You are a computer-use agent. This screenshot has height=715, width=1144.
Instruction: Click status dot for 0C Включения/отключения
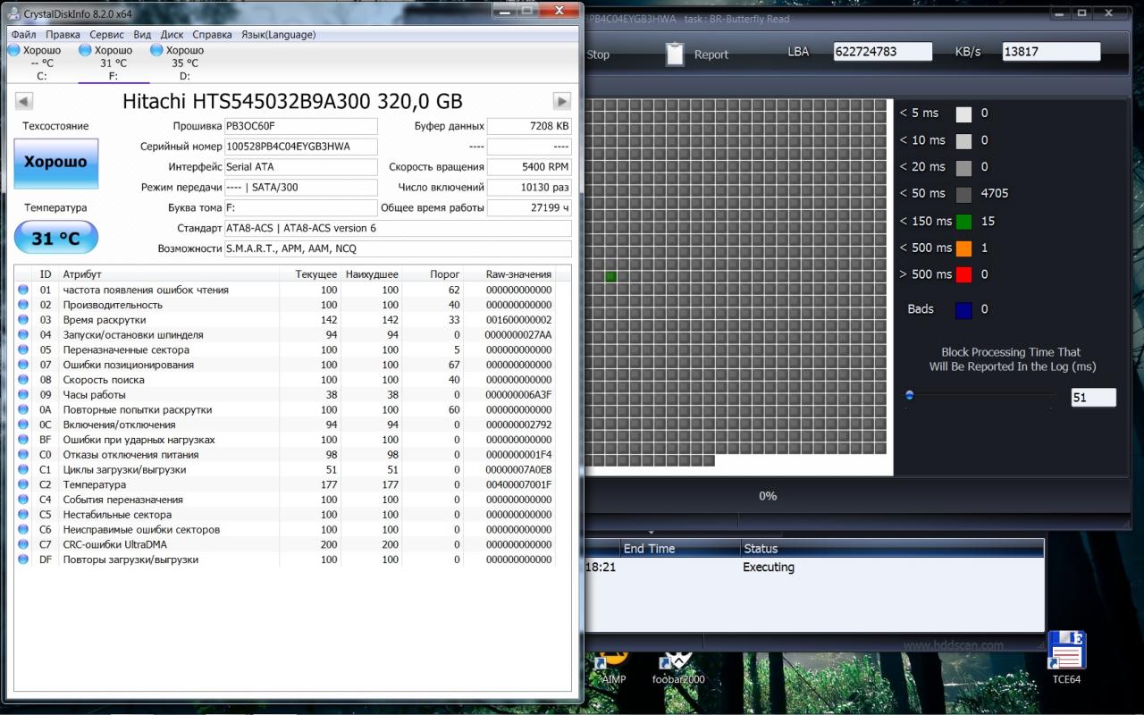point(23,425)
